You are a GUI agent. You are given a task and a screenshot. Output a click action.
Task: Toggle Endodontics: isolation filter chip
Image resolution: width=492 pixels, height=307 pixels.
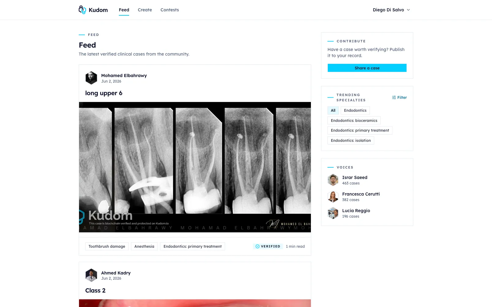[351, 141]
